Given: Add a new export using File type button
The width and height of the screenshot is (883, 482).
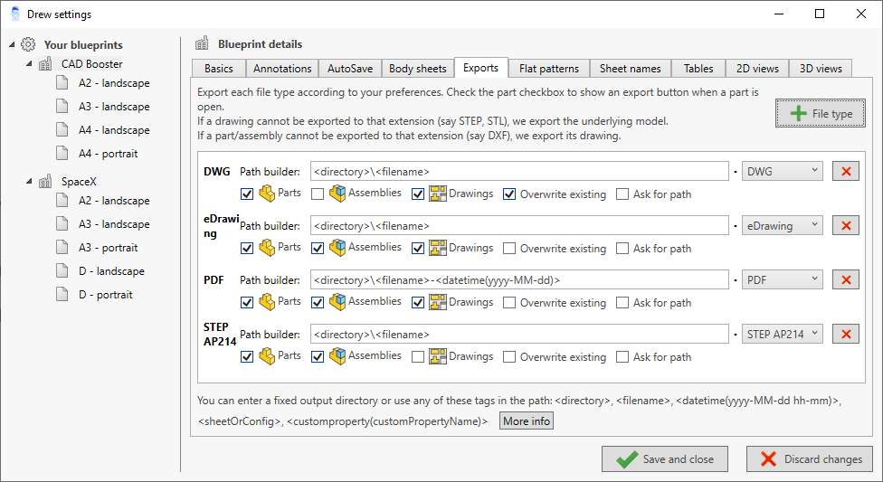Looking at the screenshot, I should tap(821, 114).
